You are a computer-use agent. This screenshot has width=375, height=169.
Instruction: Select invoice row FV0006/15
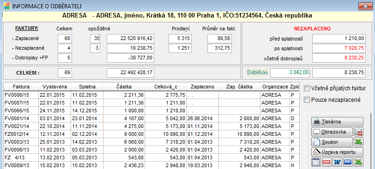coord(151,95)
